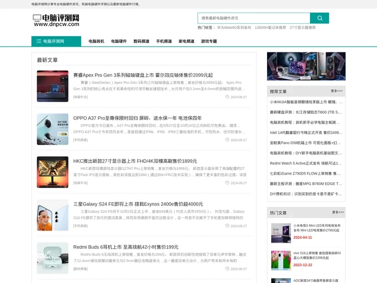Open the 手机频道 nav item
This screenshot has width=377, height=283.
pyautogui.click(x=164, y=41)
